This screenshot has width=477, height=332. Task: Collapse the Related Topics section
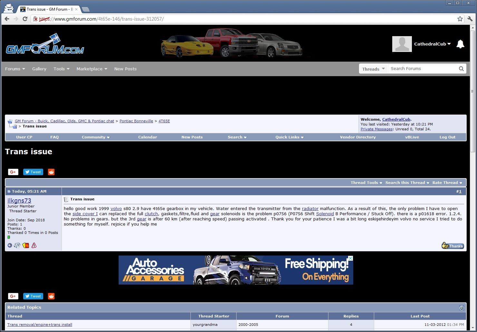click(462, 308)
